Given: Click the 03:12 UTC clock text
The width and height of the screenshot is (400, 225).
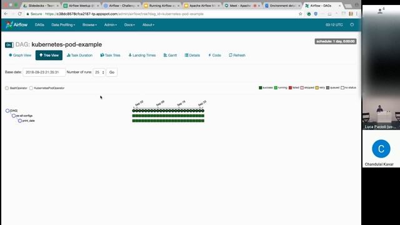Looking at the screenshot, I should click(x=334, y=25).
